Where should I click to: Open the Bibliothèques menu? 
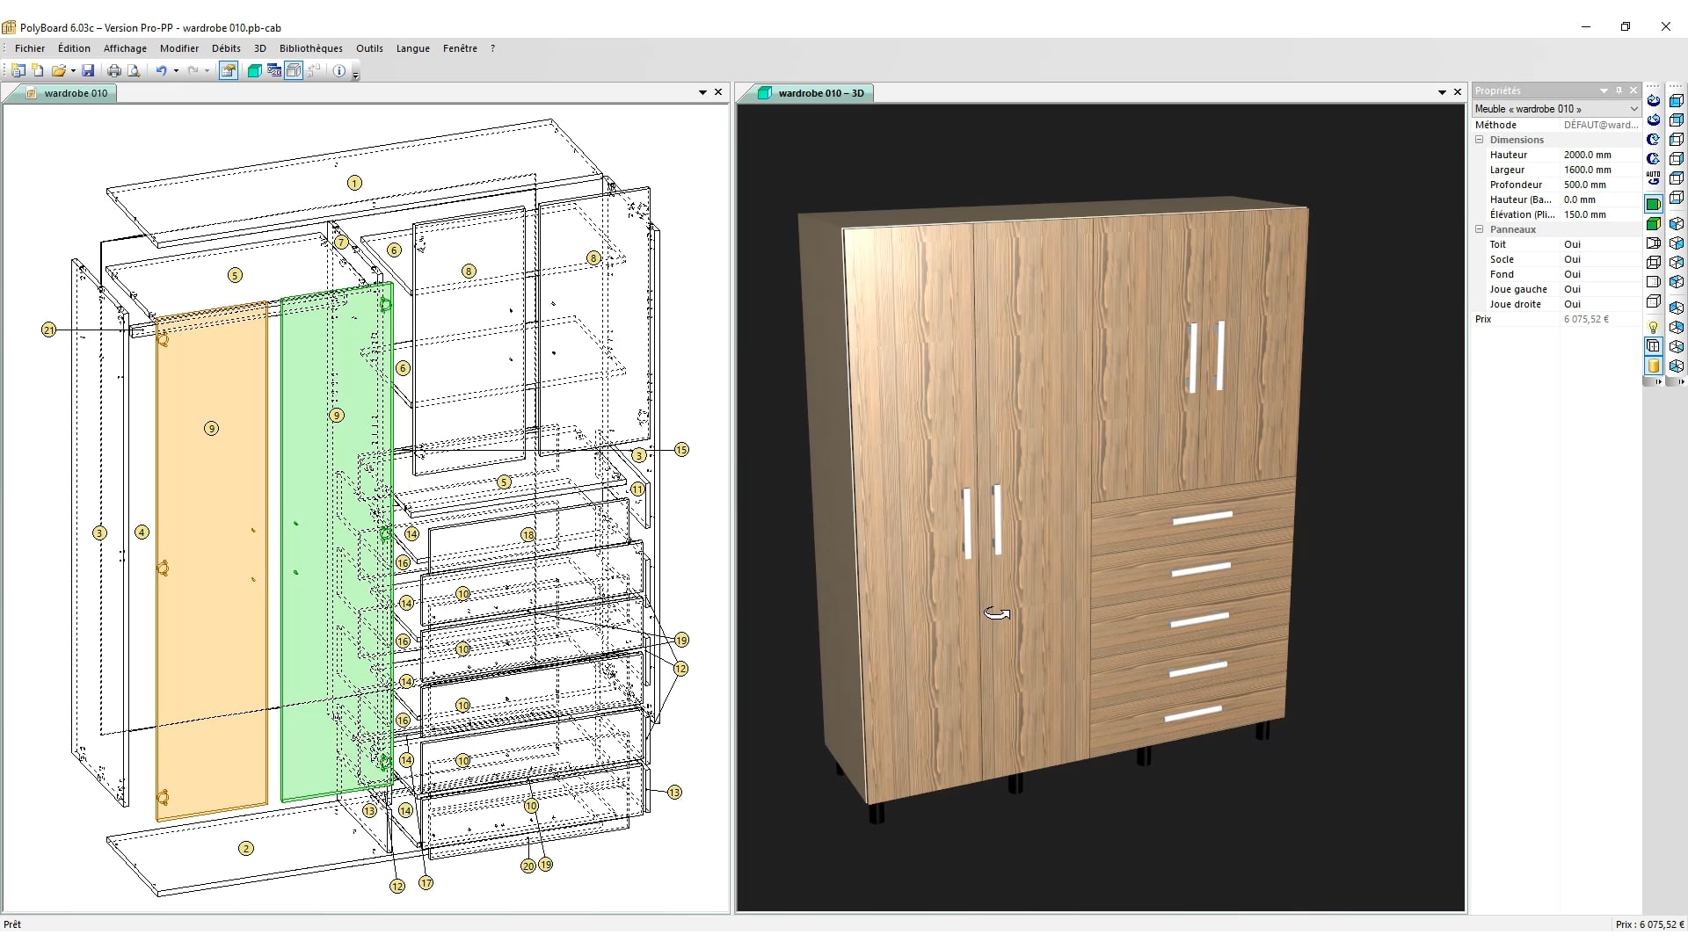[310, 48]
